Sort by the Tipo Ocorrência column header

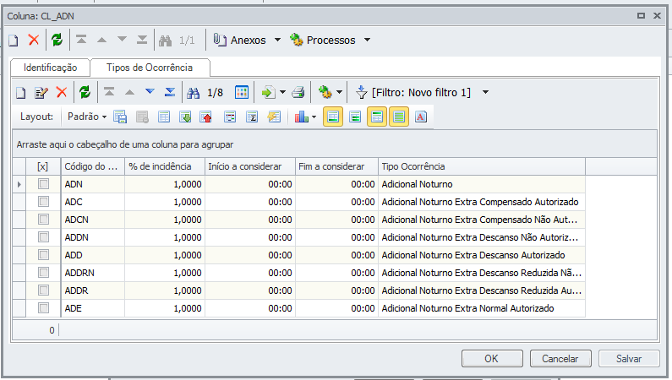tap(480, 166)
